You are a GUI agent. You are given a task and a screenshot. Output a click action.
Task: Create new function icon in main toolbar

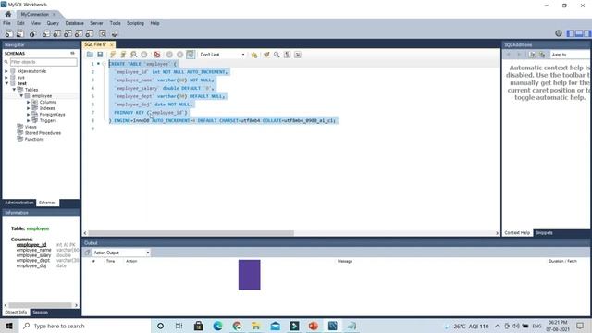(90, 34)
